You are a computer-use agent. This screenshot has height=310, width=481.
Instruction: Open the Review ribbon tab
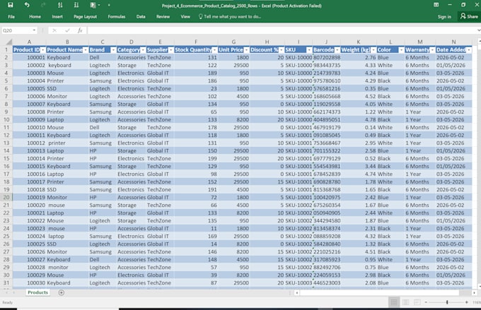tap(163, 16)
